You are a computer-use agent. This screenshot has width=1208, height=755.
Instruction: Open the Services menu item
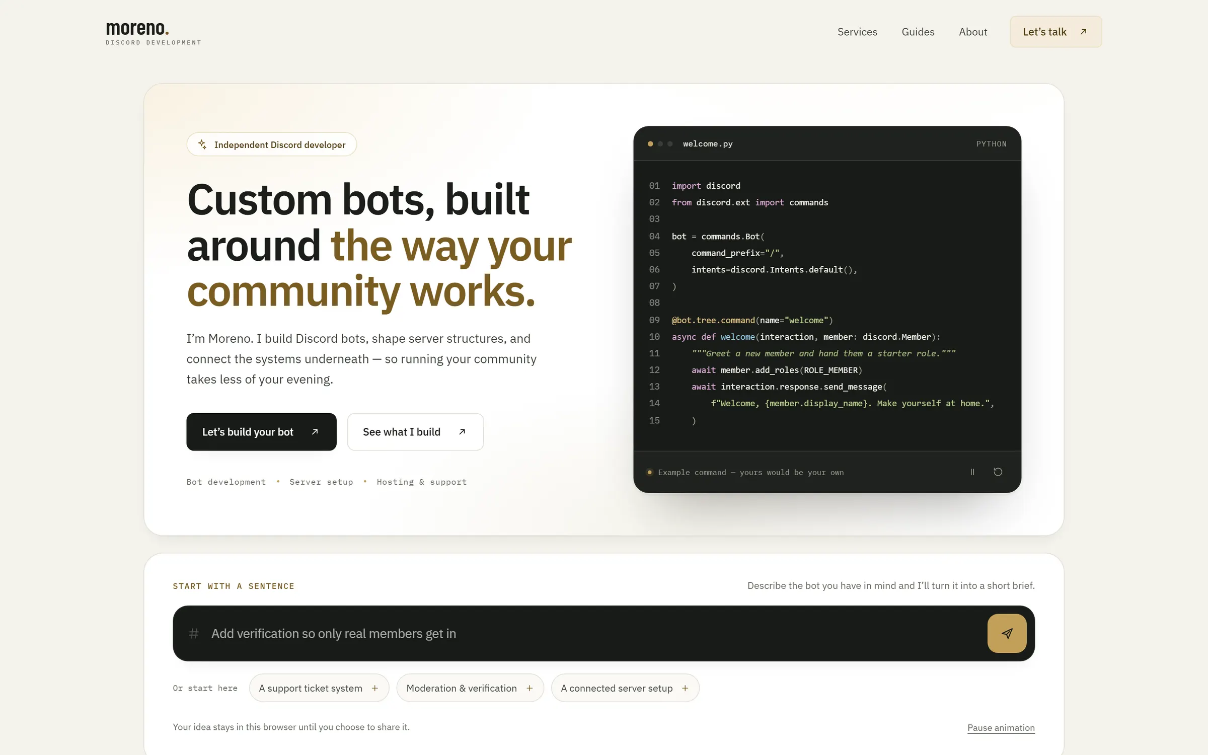857,32
